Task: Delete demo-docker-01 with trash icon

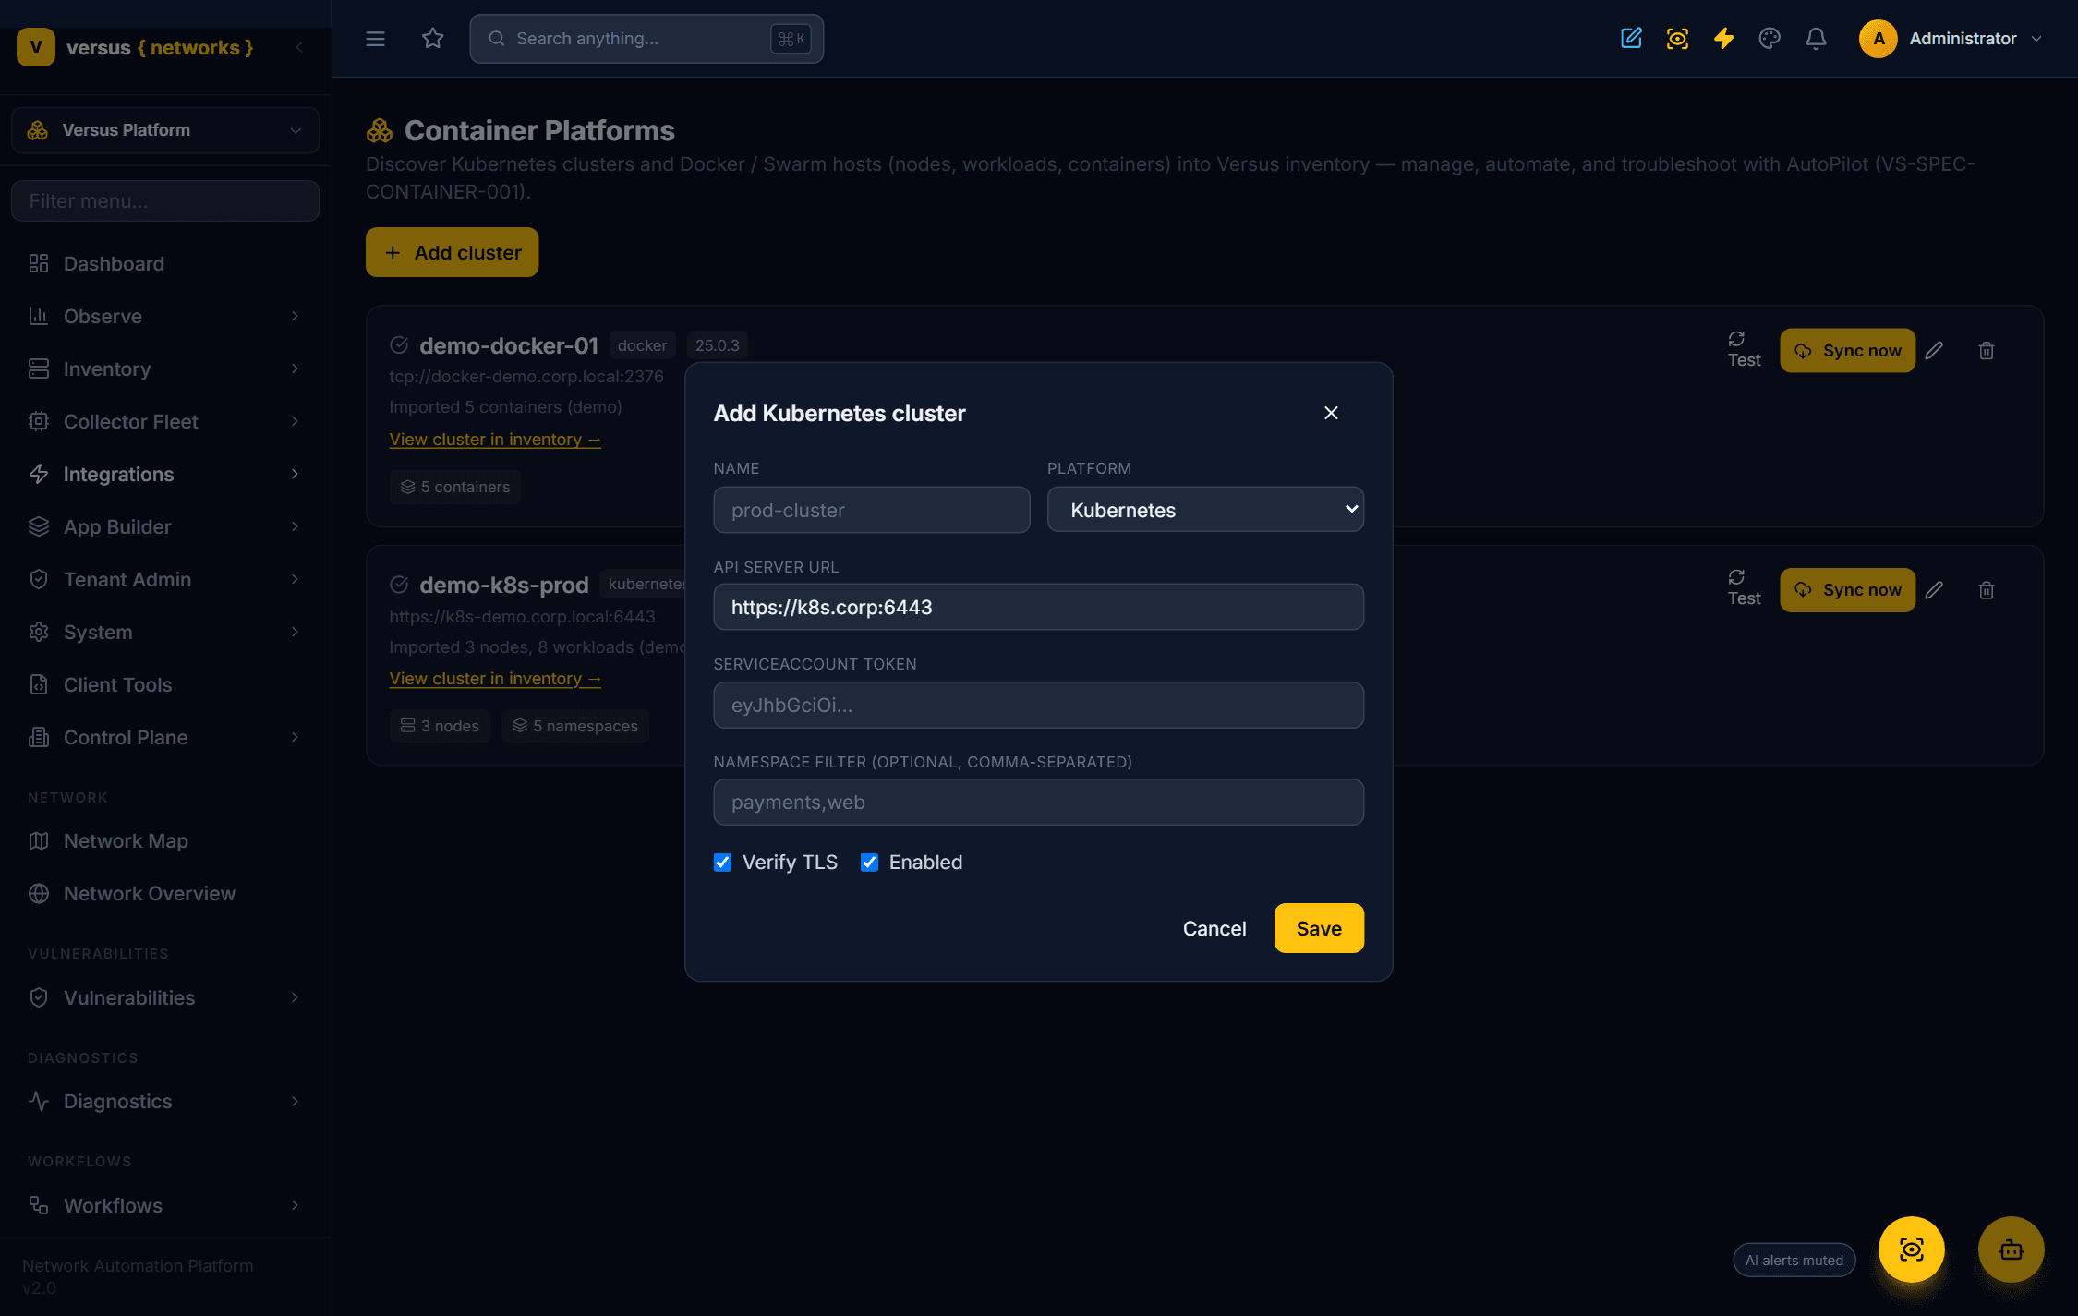Action: [1987, 351]
